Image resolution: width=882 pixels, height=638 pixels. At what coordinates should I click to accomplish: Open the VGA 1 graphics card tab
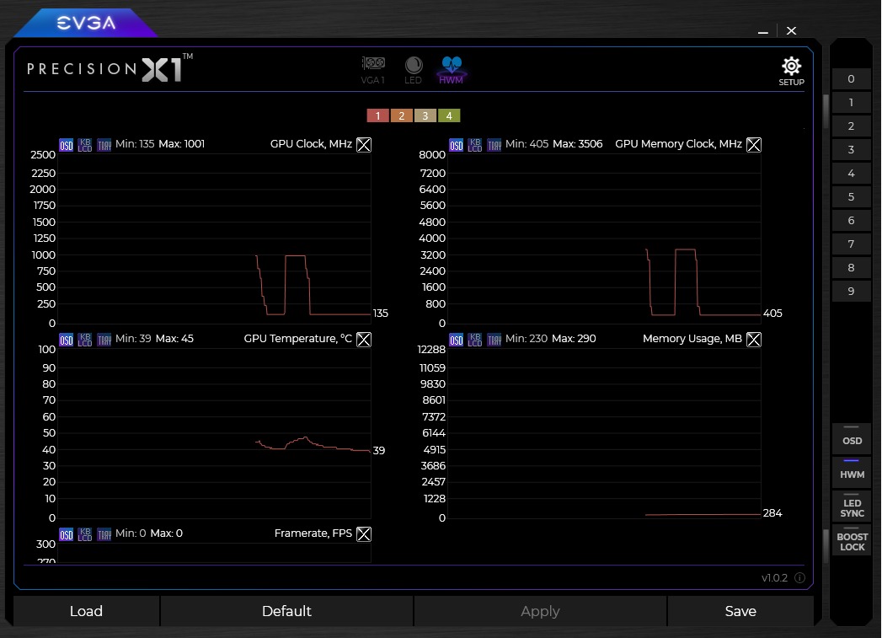coord(373,68)
